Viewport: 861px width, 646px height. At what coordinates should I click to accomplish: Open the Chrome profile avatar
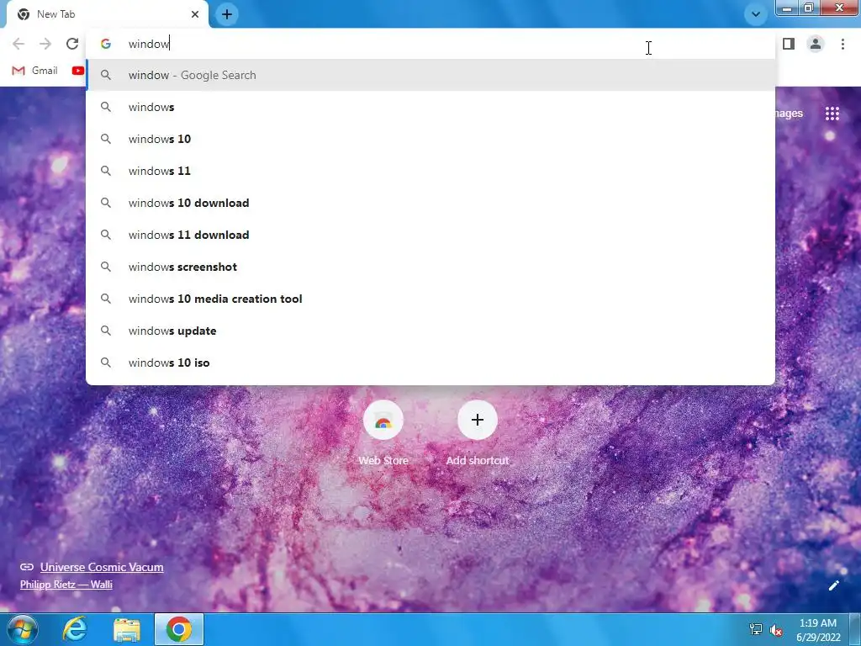click(816, 44)
